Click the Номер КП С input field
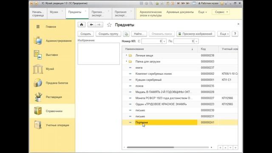The image size is (272, 153). click(x=152, y=41)
